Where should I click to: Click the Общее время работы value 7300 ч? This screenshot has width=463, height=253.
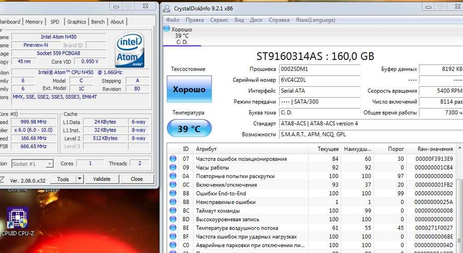tap(441, 113)
